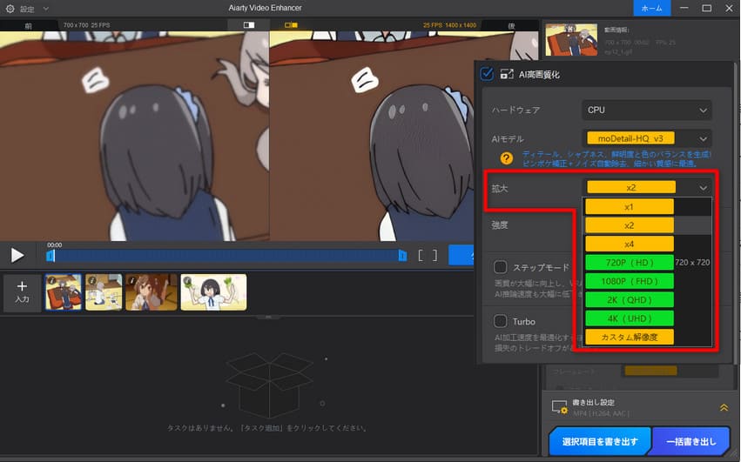Switch to side-by-side yellow compare view icon
The image size is (741, 462).
tap(291, 25)
